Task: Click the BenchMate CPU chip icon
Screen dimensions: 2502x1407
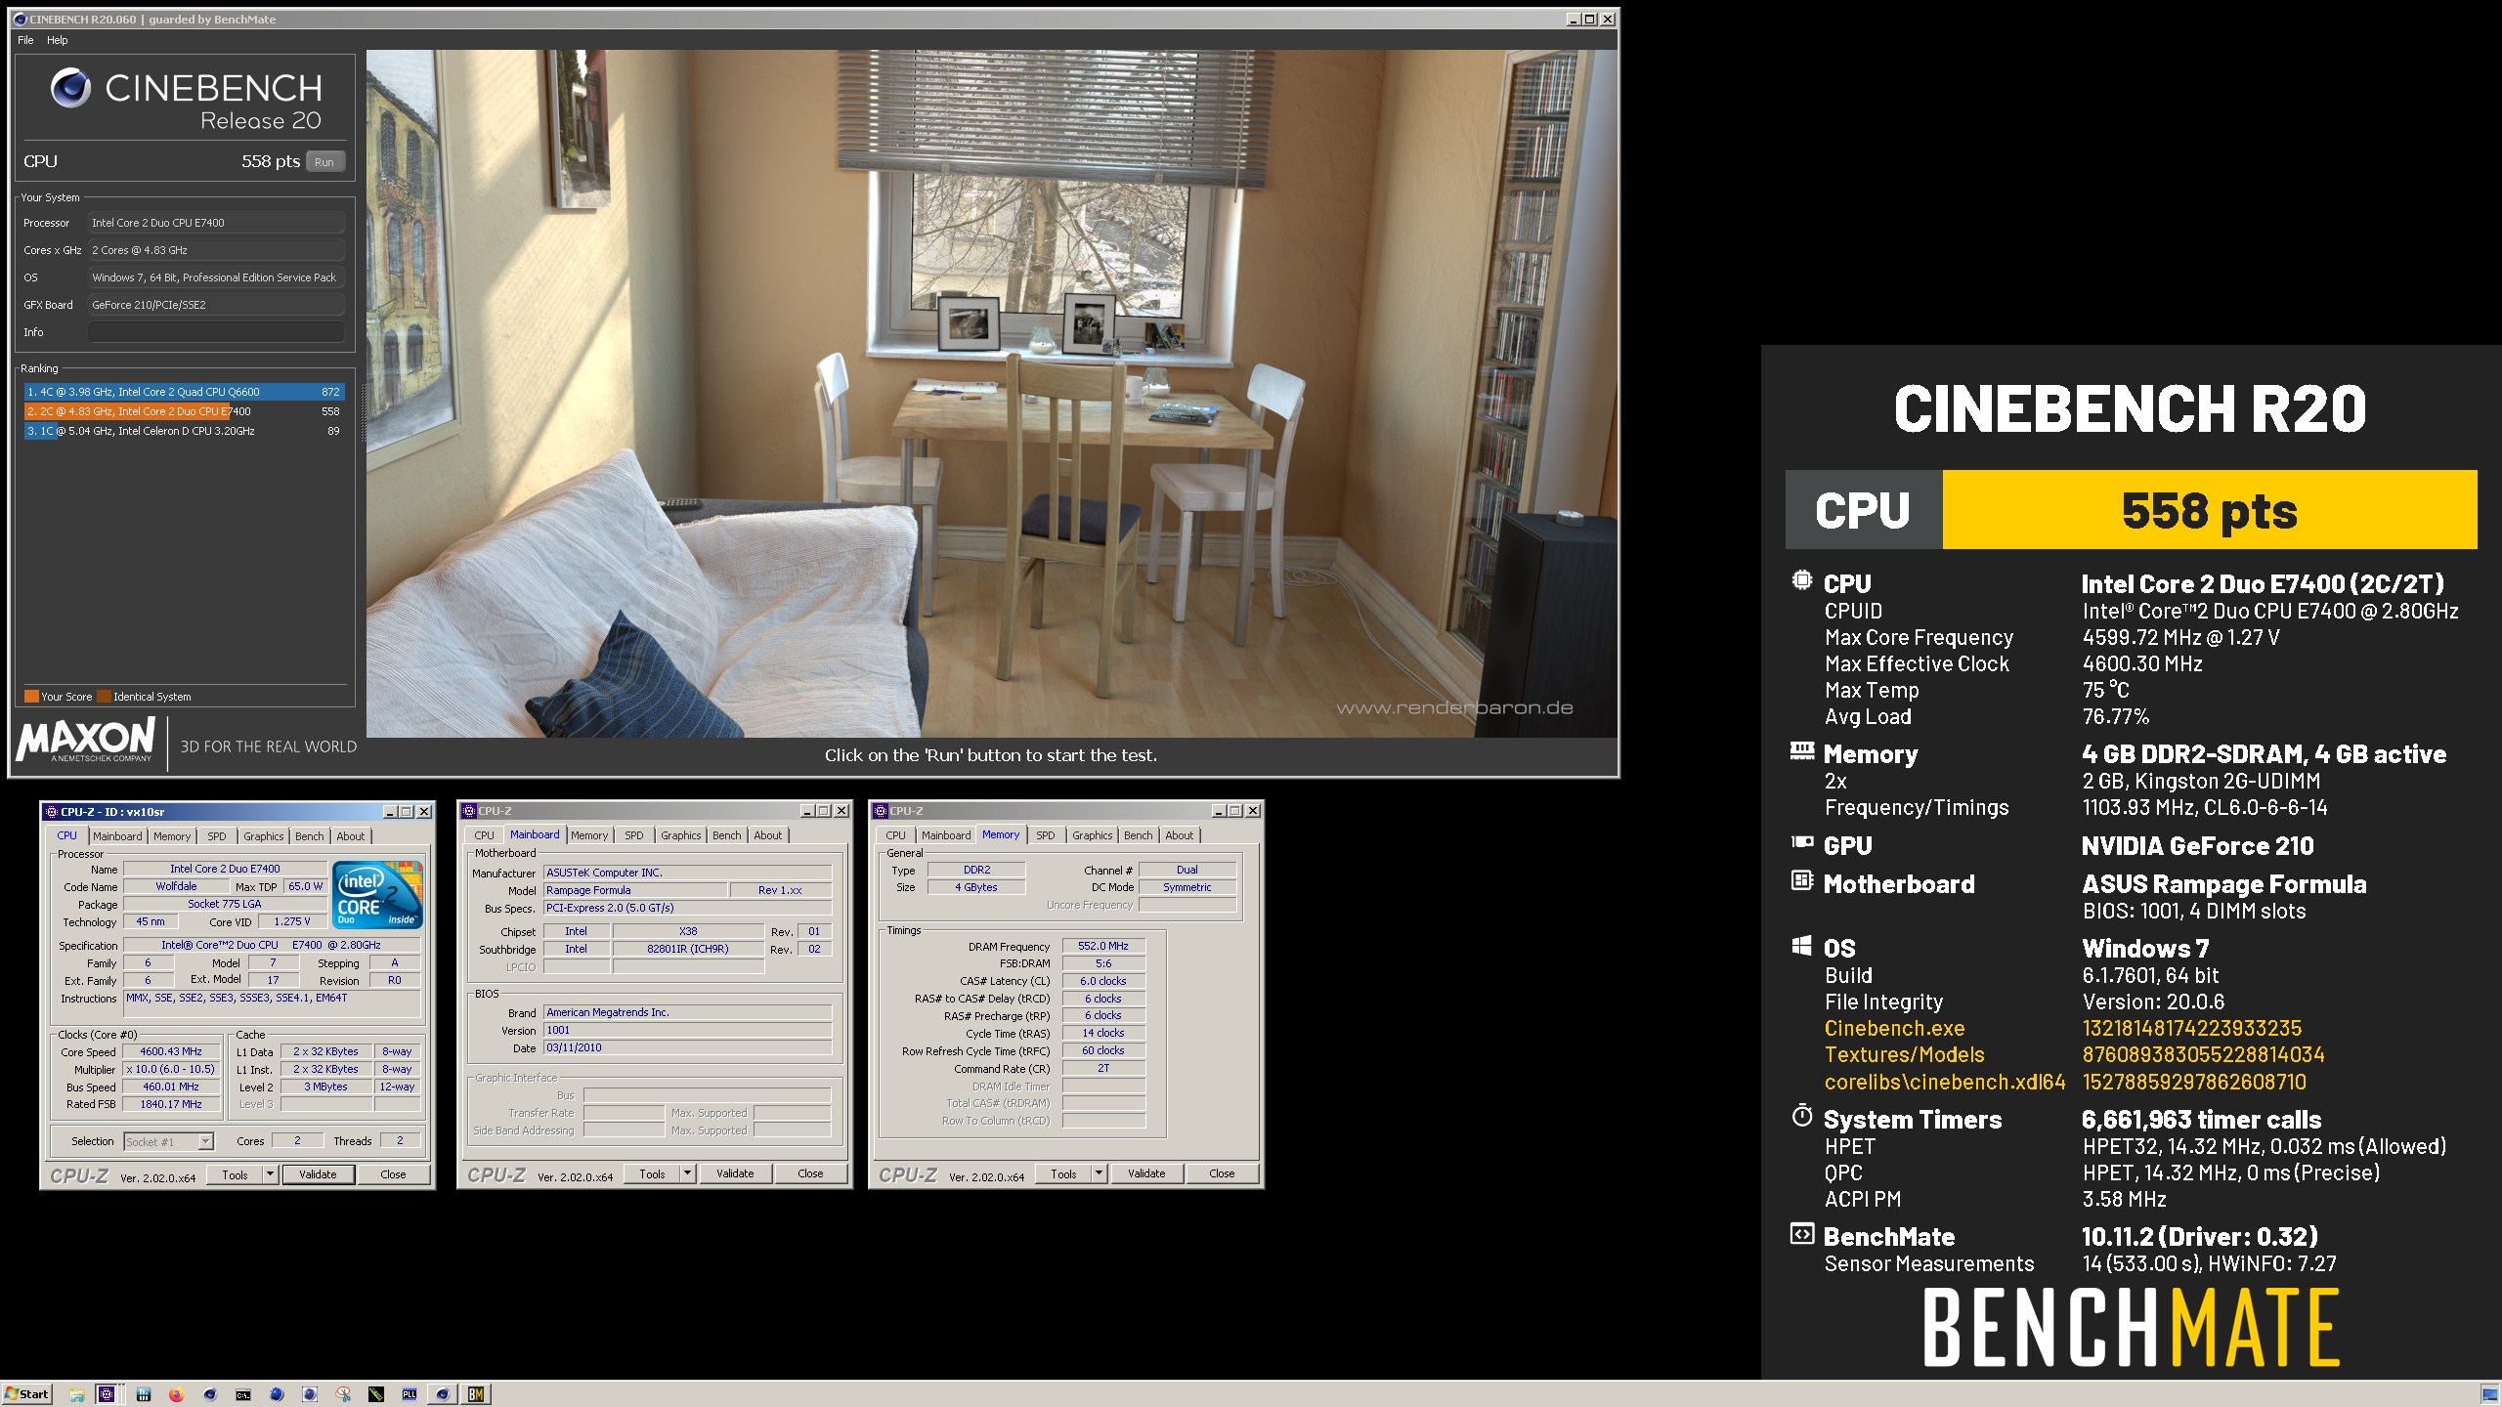Action: pyautogui.click(x=1802, y=580)
